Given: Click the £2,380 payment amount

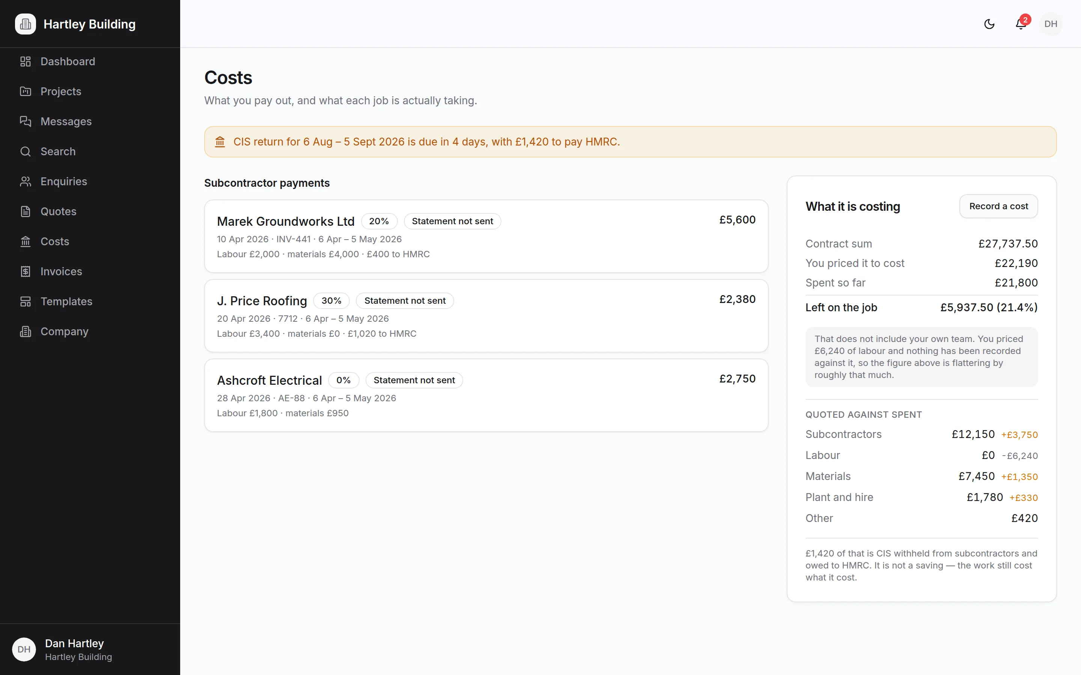Looking at the screenshot, I should tap(737, 299).
